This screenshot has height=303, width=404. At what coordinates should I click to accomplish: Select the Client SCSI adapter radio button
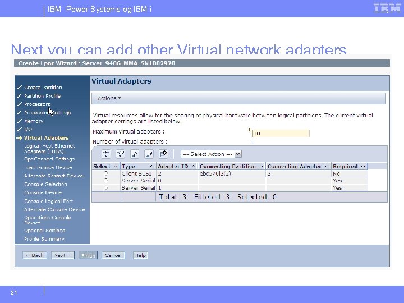(x=105, y=173)
